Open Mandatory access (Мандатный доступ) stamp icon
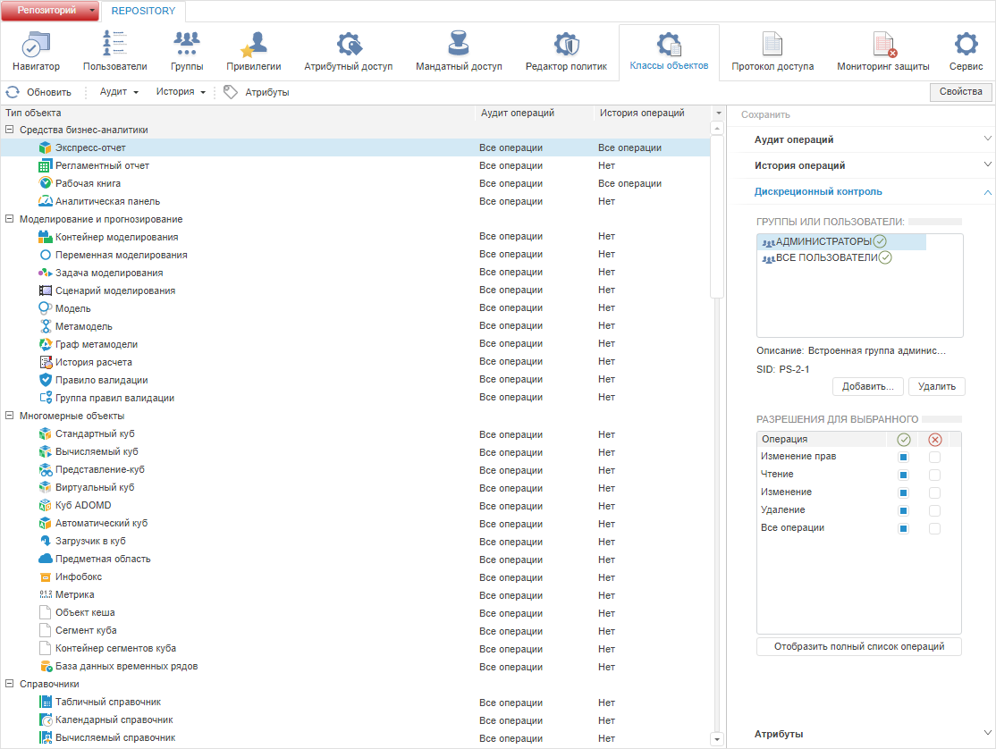This screenshot has width=996, height=749. point(459,45)
